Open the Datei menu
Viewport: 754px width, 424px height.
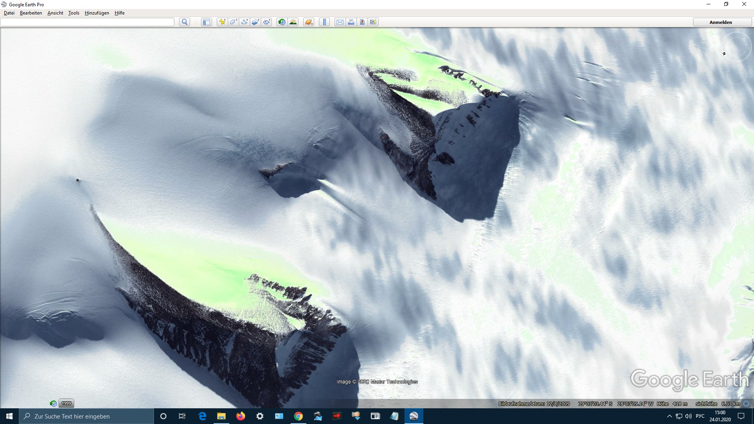[x=9, y=13]
